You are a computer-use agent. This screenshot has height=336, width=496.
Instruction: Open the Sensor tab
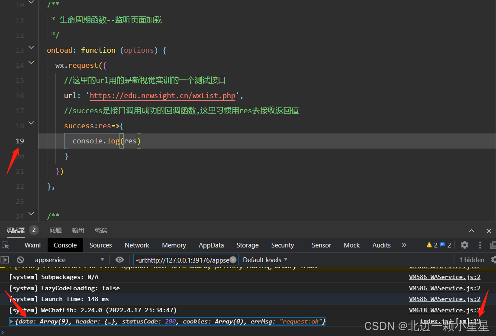[322, 245]
